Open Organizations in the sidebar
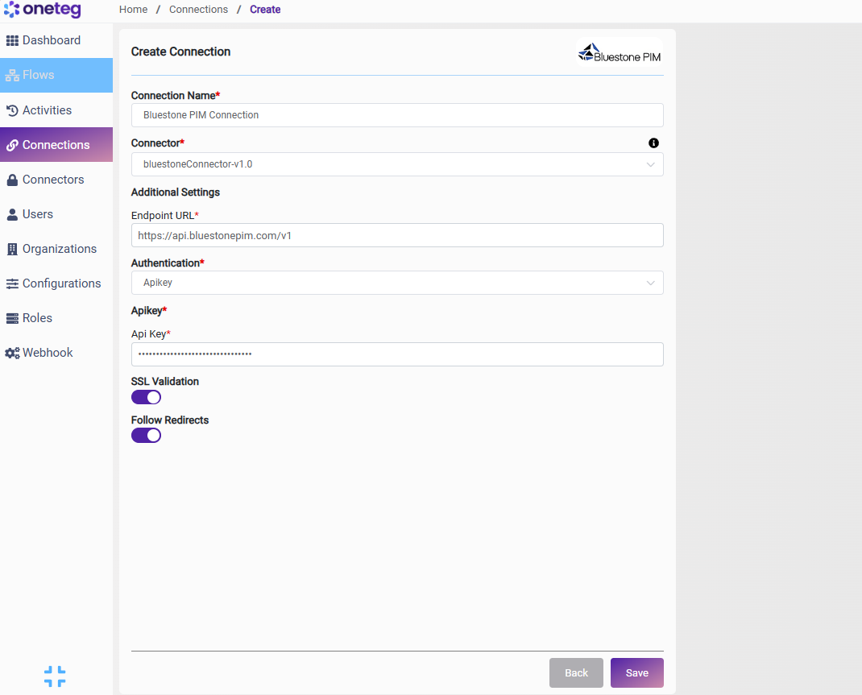862x695 pixels. [x=56, y=249]
